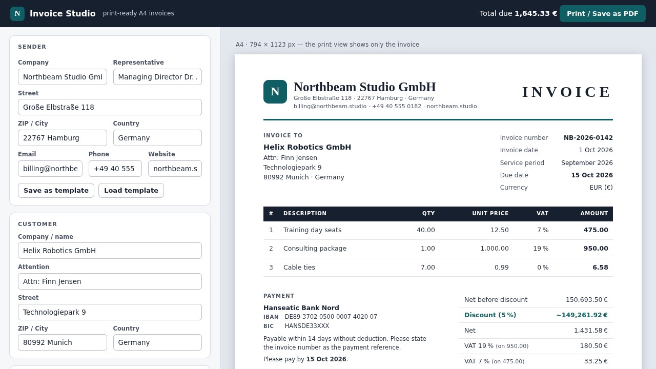Click the INVOICE title on the page

567,92
